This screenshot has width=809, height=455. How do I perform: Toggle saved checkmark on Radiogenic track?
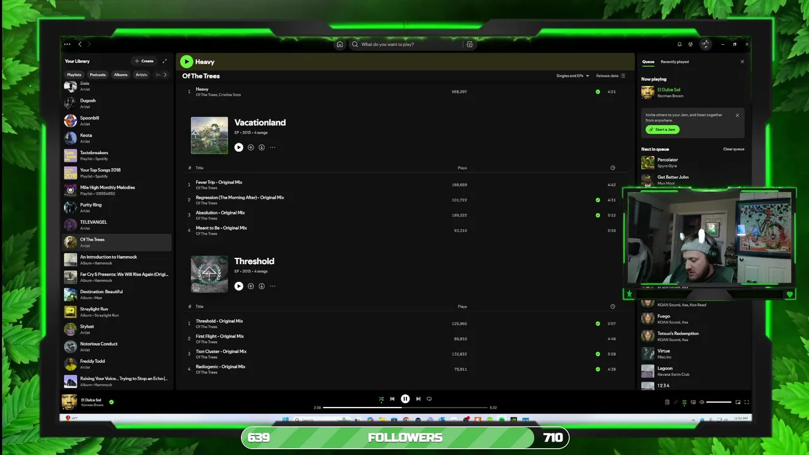[x=597, y=369]
